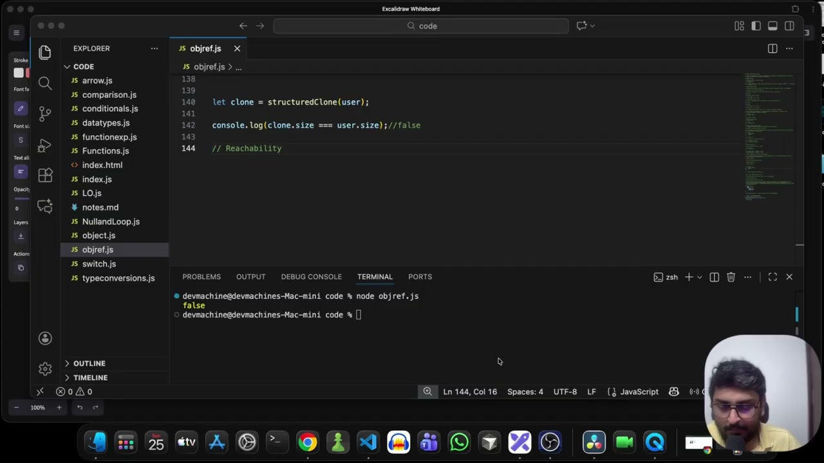Toggle the bottom panel visibility
824x463 pixels.
pos(772,26)
